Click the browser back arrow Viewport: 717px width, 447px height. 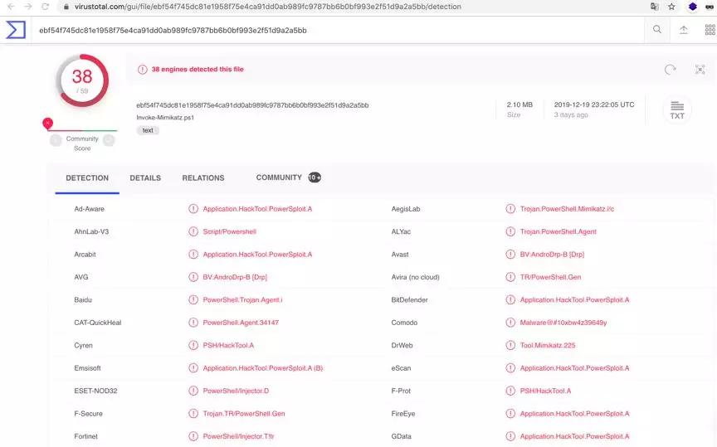(x=8, y=7)
